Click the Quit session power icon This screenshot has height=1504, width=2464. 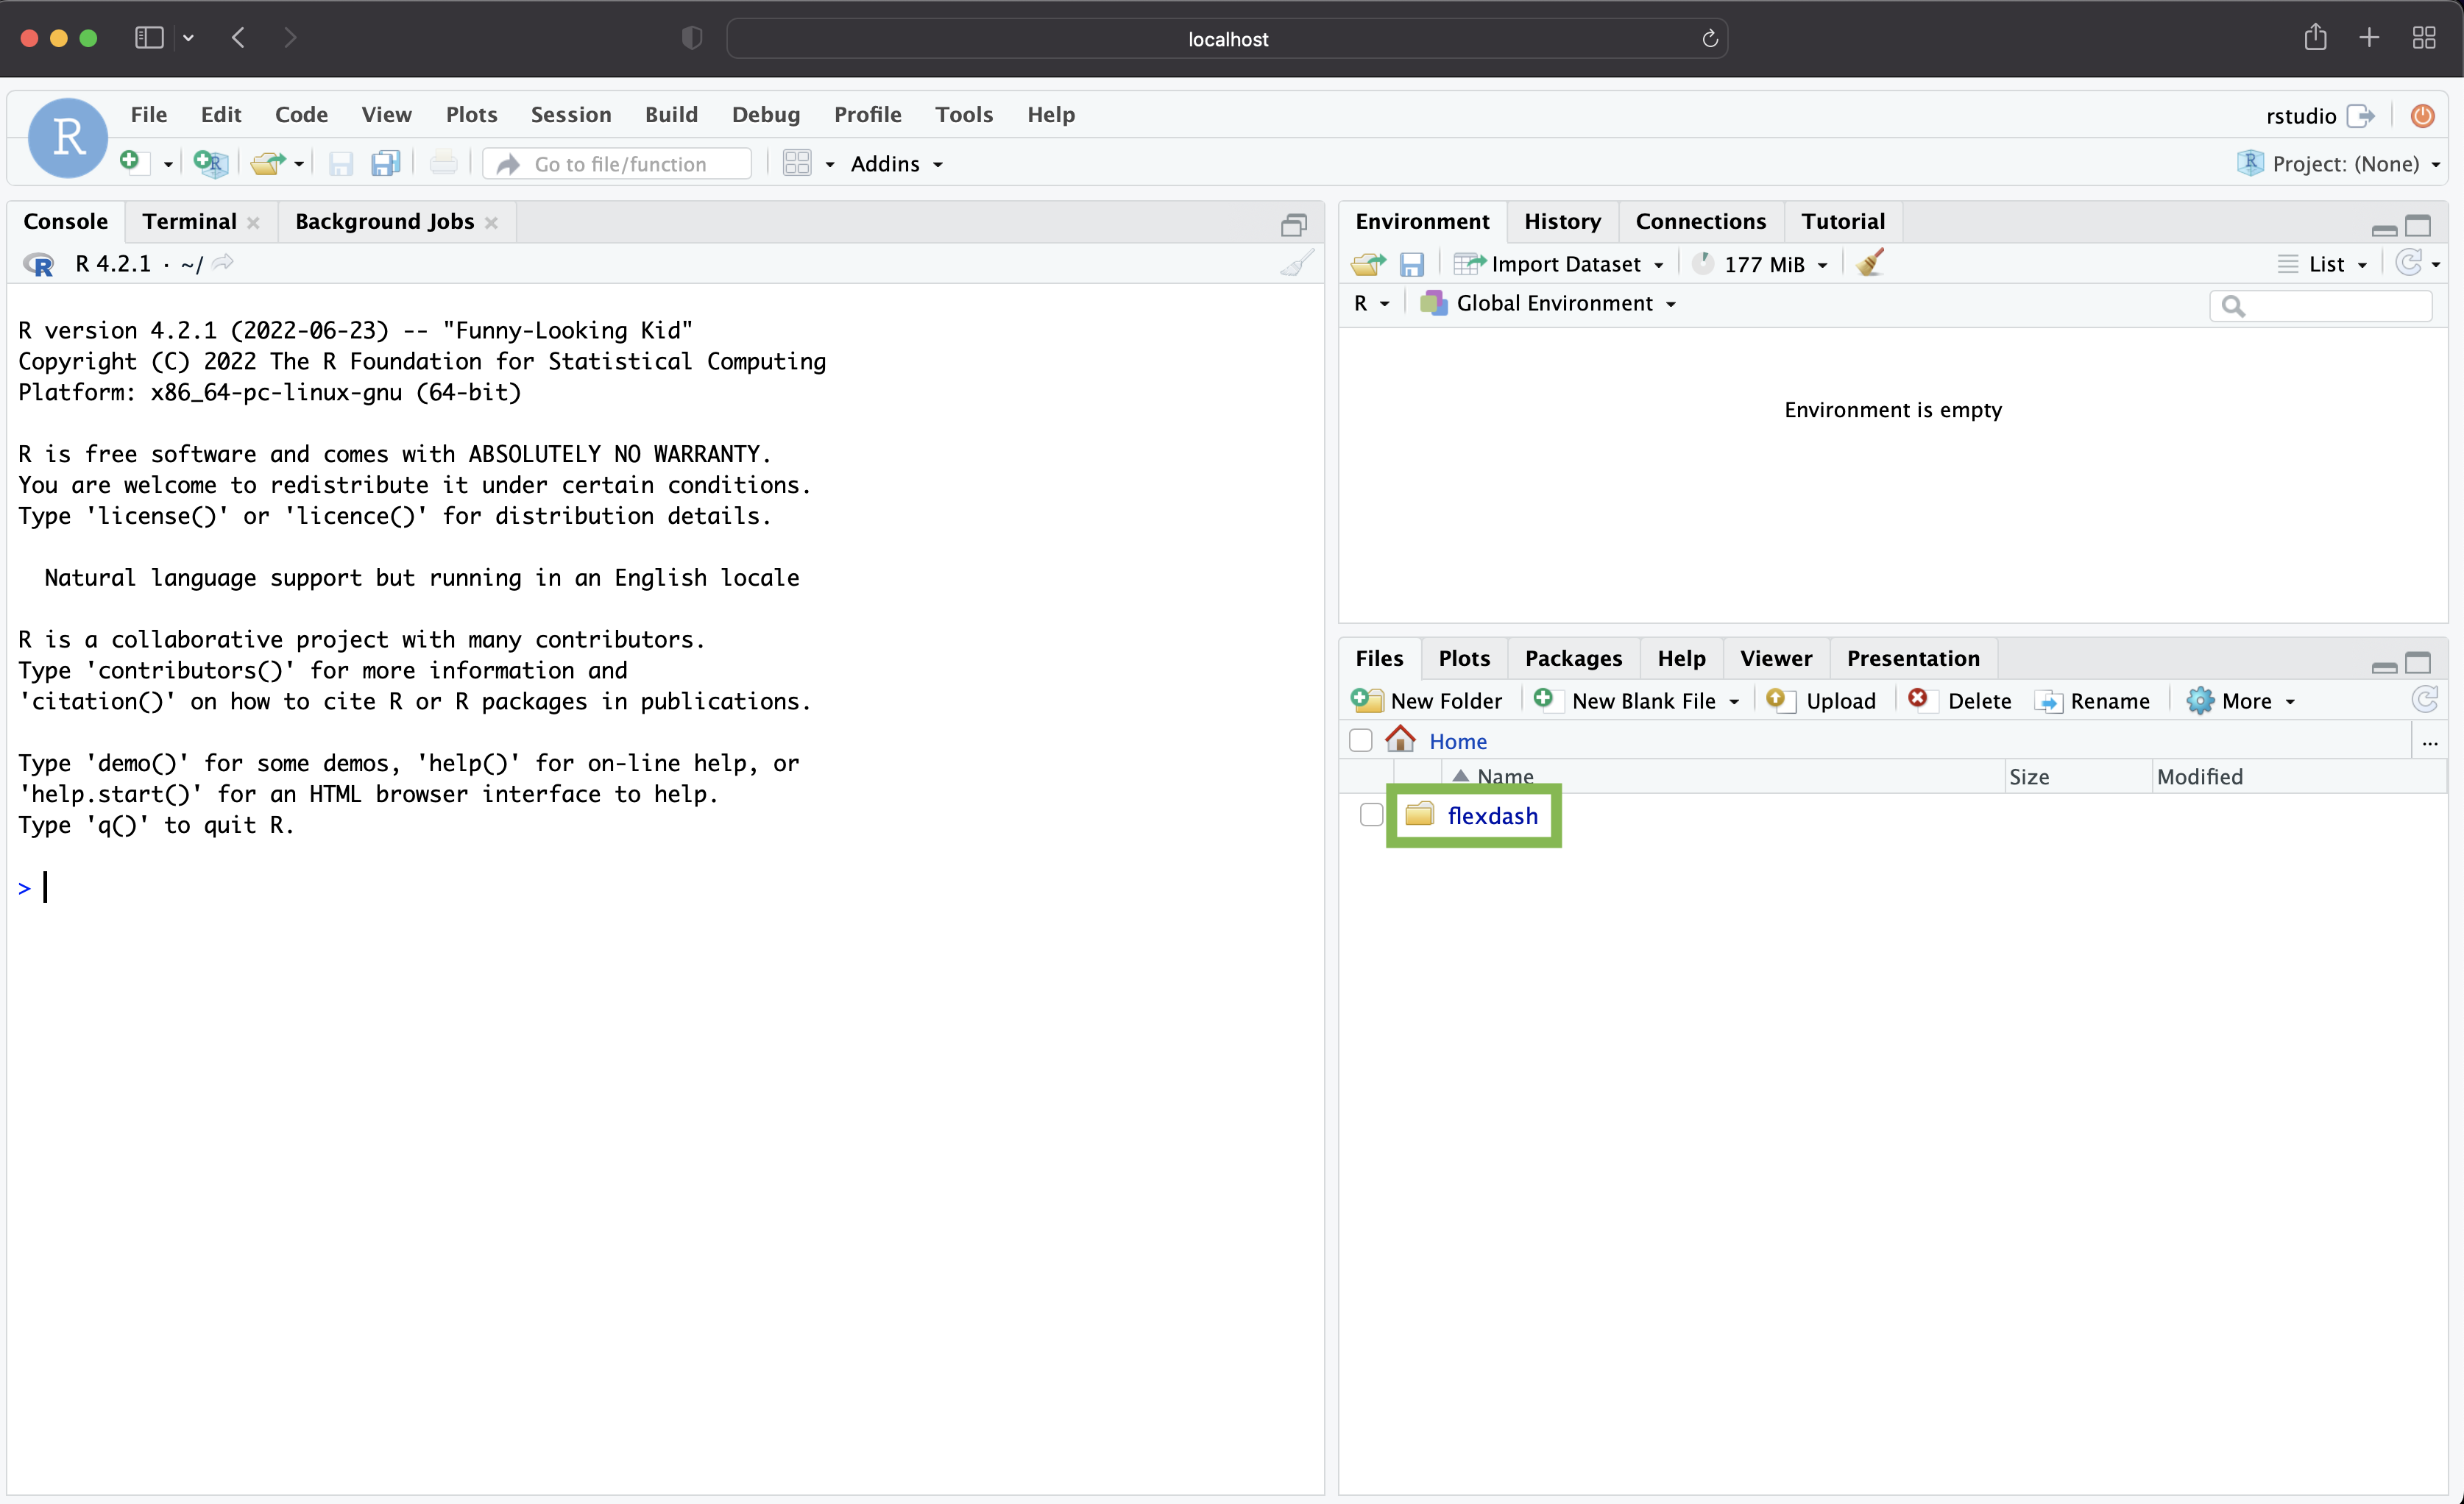tap(2422, 116)
